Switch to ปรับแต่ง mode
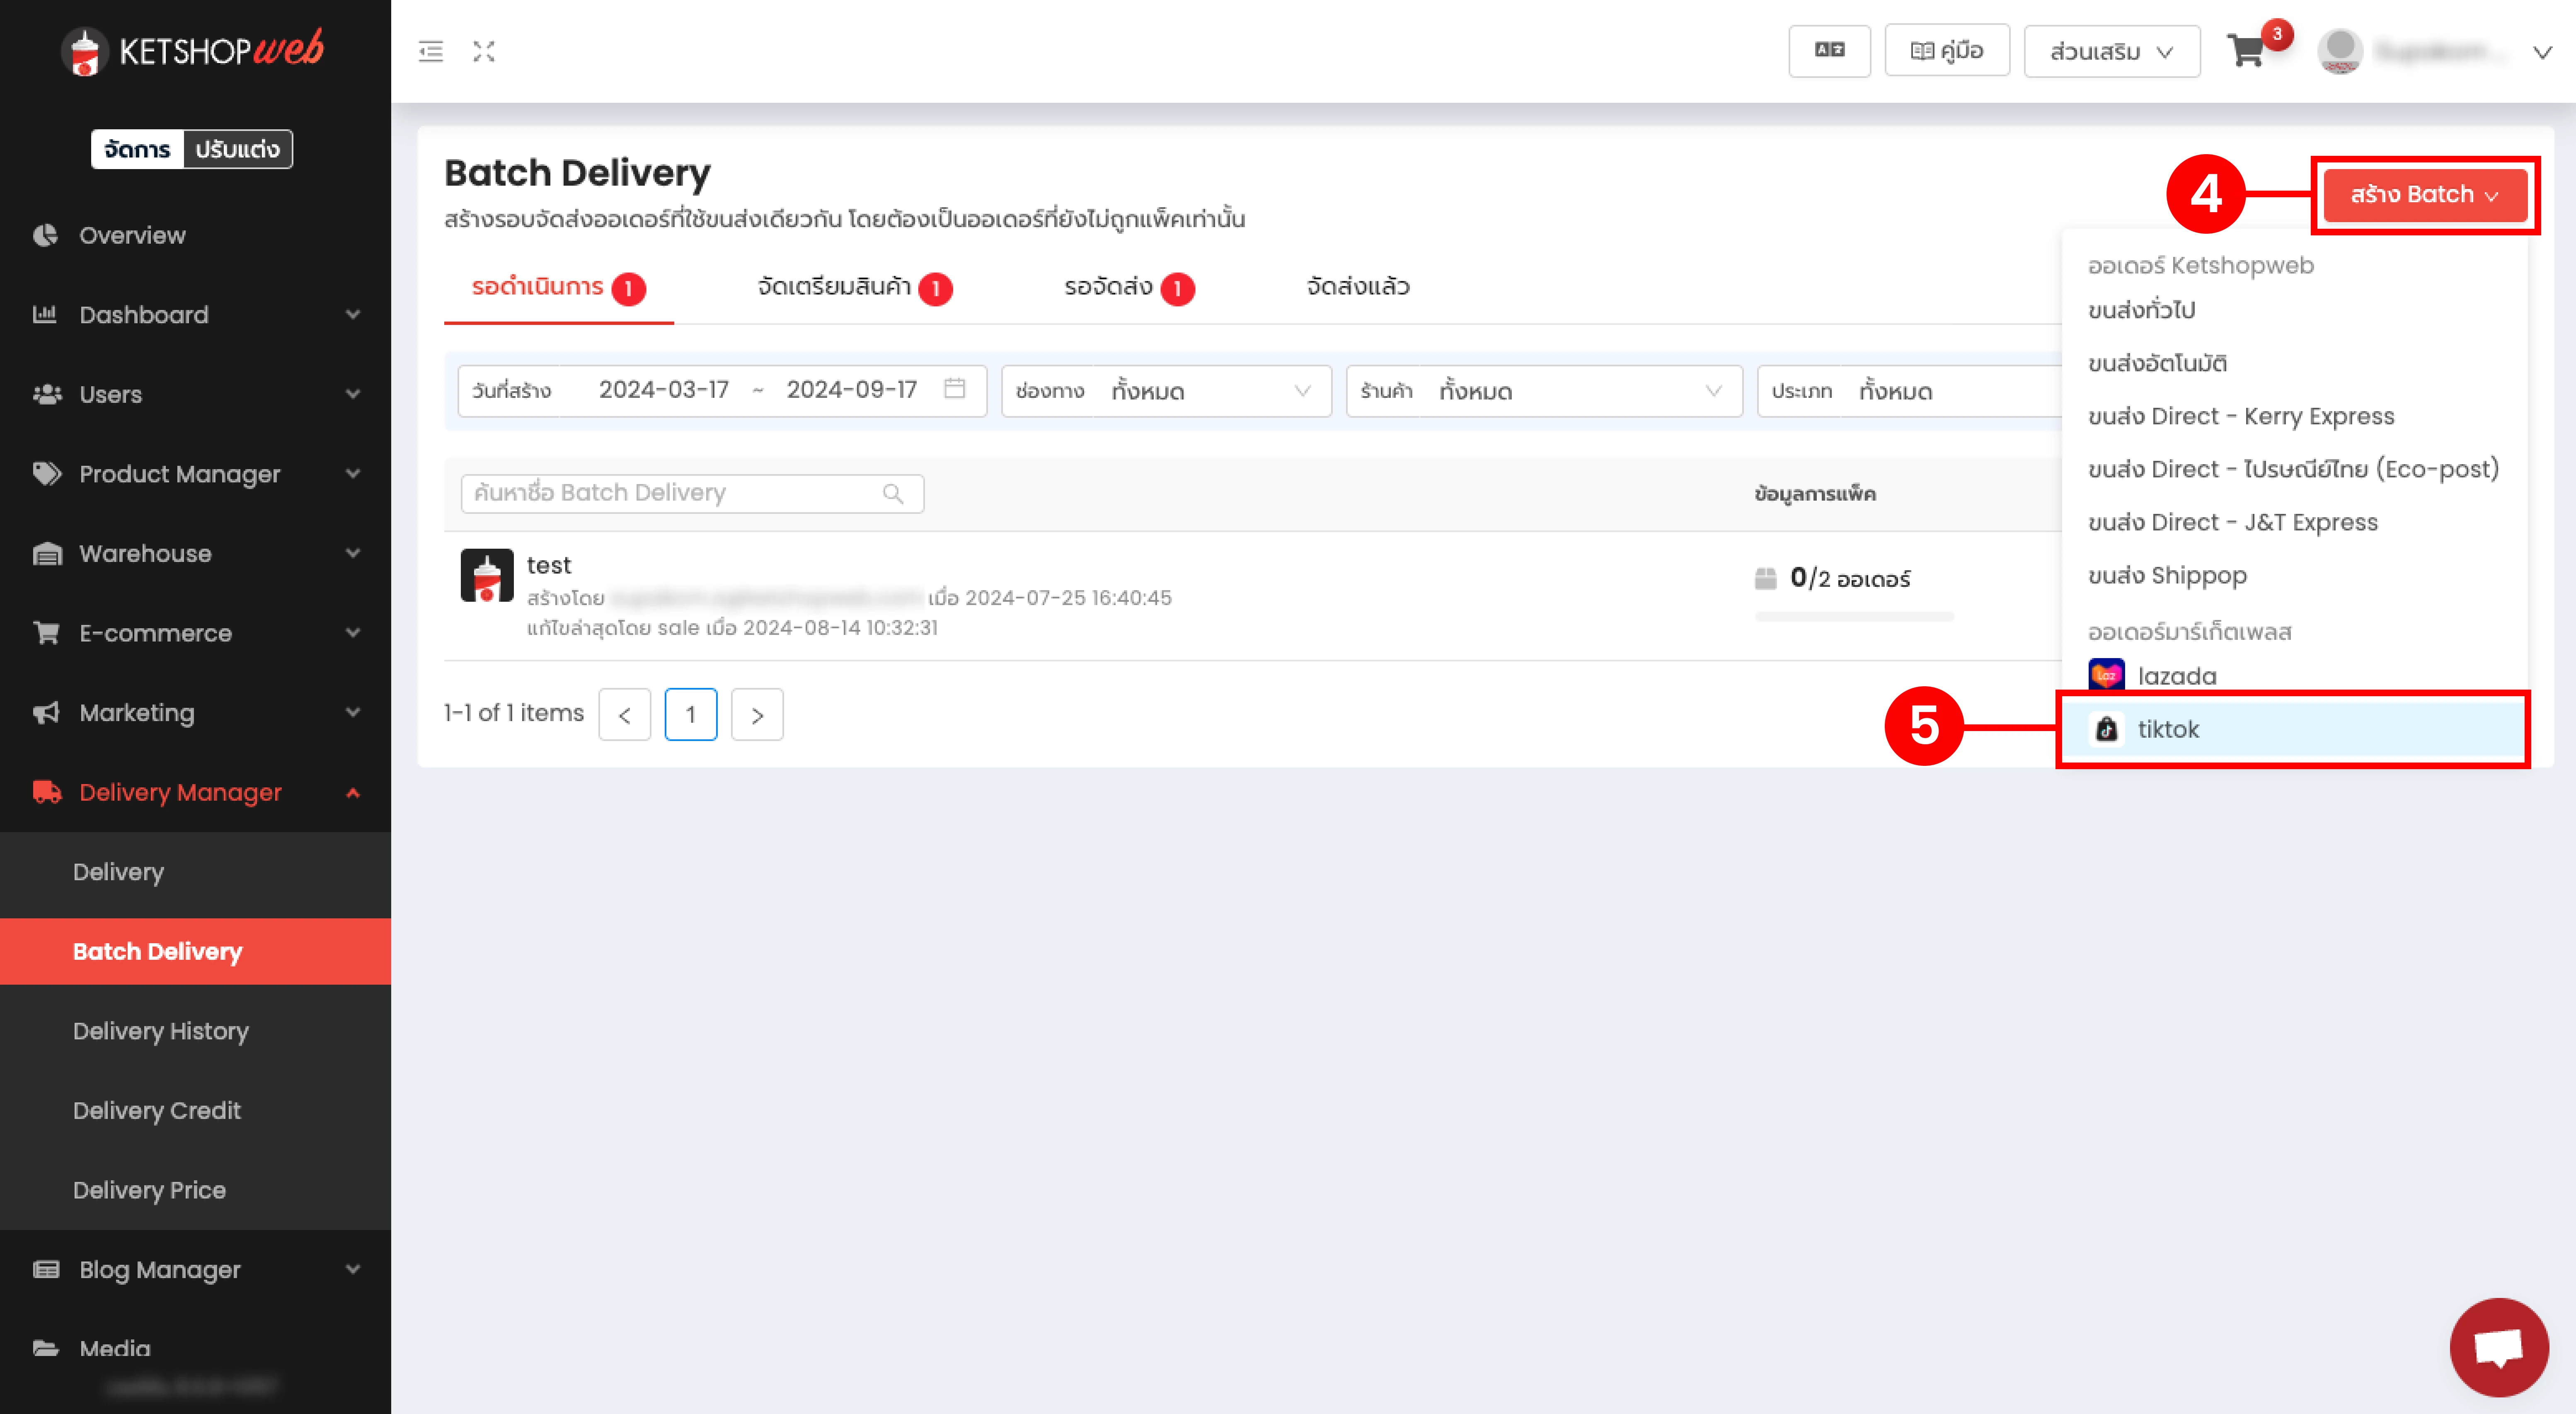Viewport: 2576px width, 1414px height. click(238, 149)
